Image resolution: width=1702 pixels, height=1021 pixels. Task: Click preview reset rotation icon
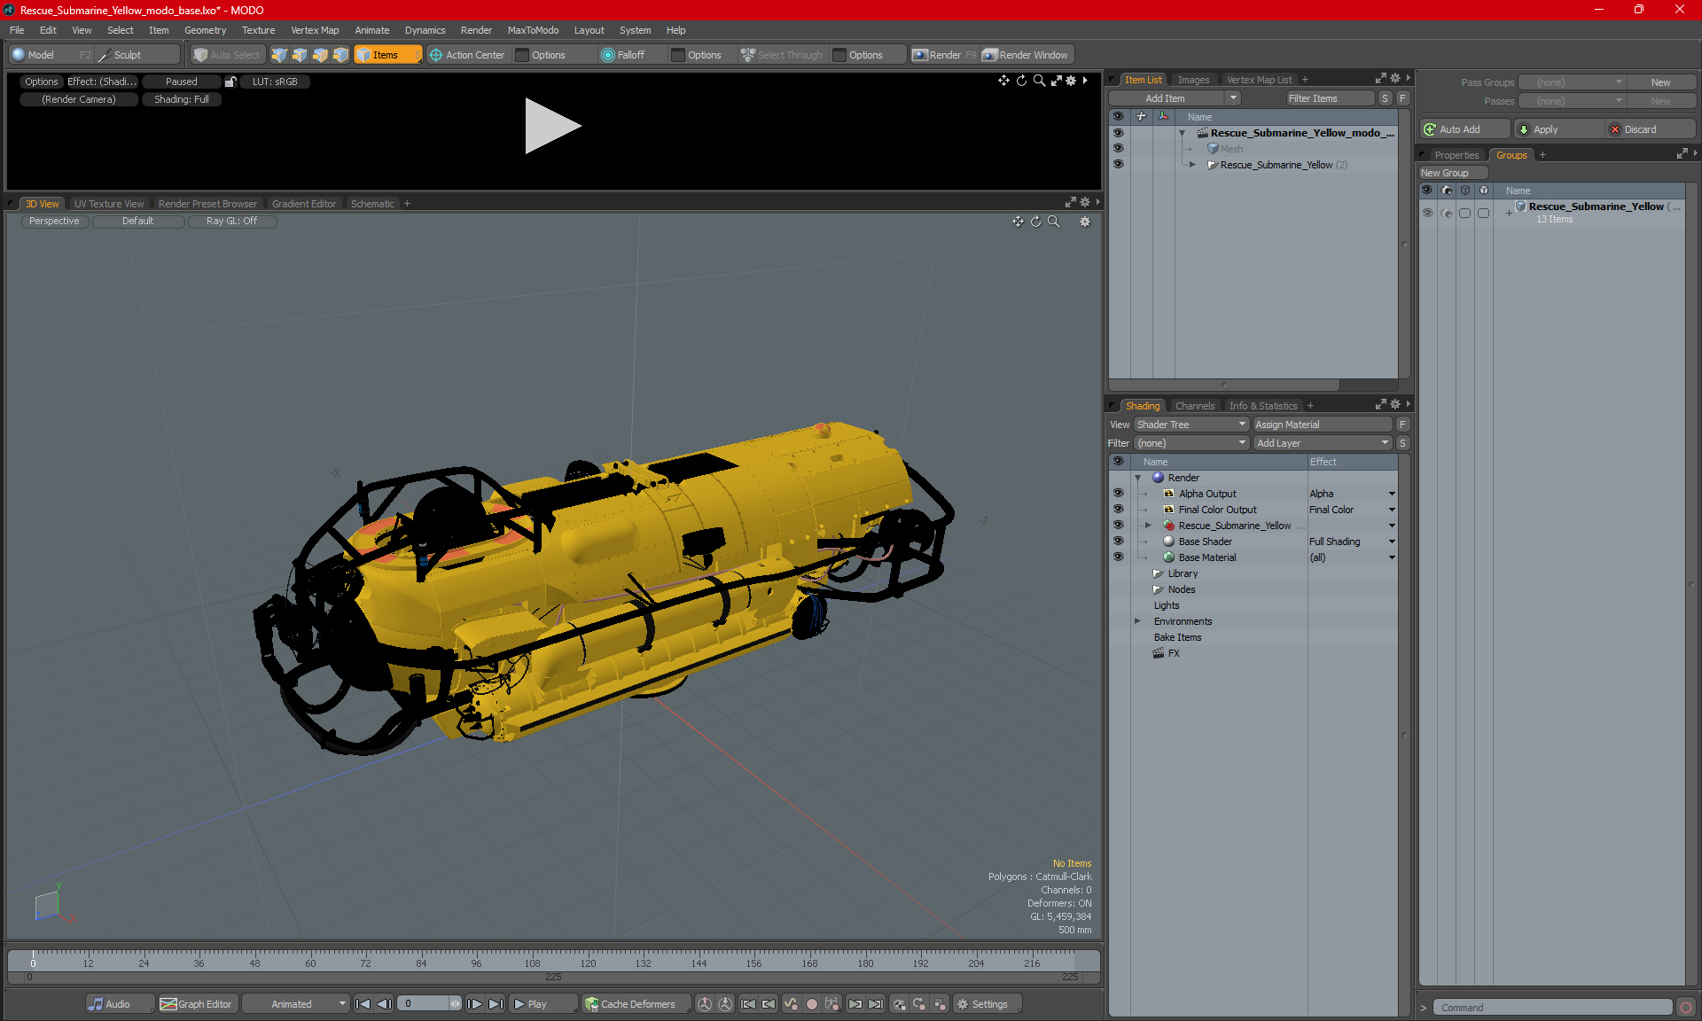(x=1021, y=81)
